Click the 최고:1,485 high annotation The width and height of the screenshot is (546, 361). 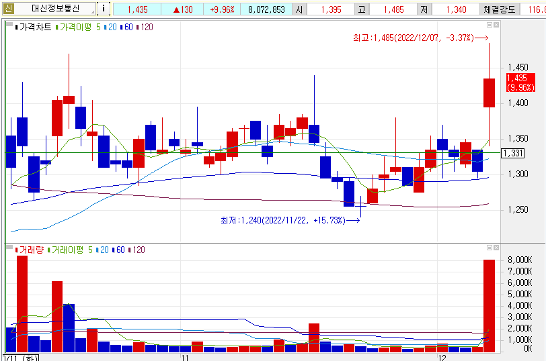(420, 38)
